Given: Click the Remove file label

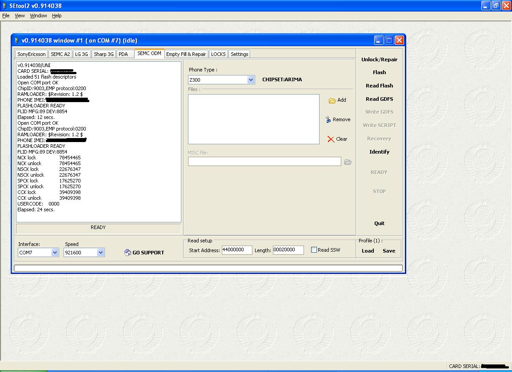Looking at the screenshot, I should coord(341,120).
